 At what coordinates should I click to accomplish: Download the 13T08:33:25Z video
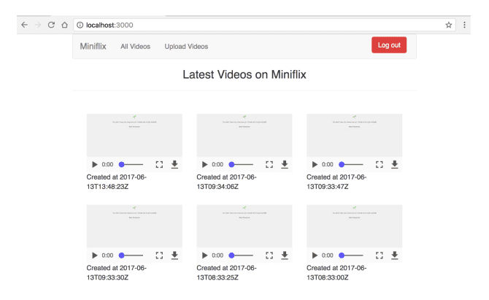pos(285,255)
